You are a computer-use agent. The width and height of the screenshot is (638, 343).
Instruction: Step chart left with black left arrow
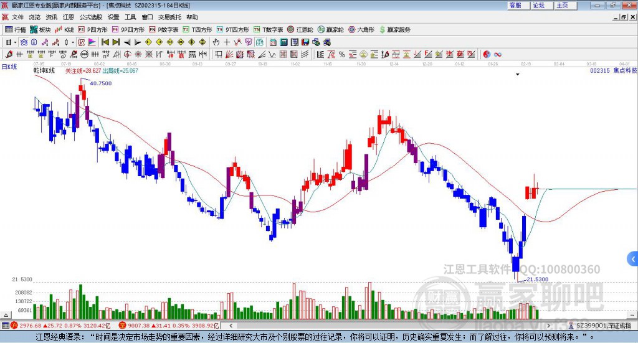127,42
